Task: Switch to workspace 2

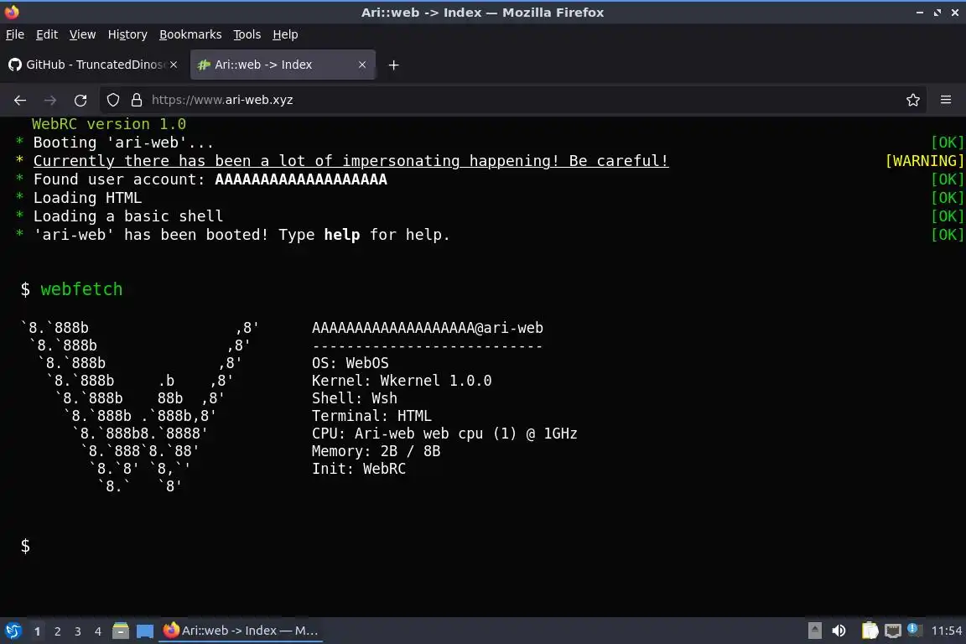Action: pyautogui.click(x=57, y=631)
